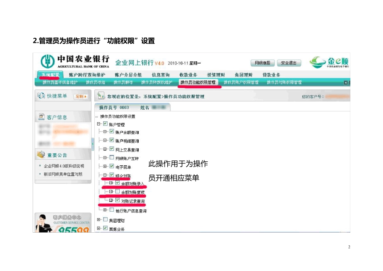Select 操作员对账权限管理 submenu item
This screenshot has height=271, width=383.
click(284, 82)
